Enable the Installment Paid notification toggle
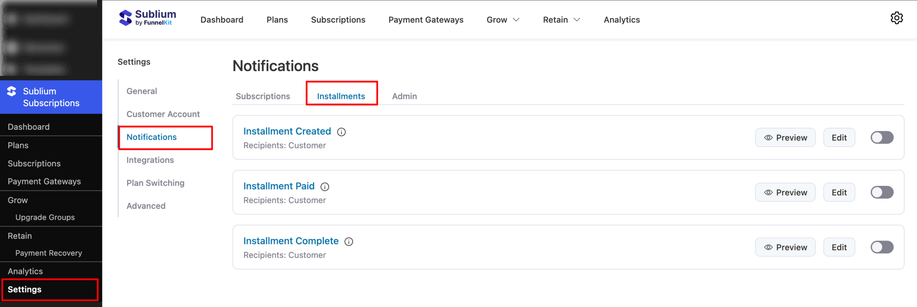 [882, 192]
